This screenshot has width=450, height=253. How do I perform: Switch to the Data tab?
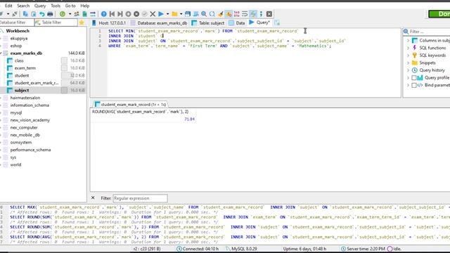(x=237, y=22)
